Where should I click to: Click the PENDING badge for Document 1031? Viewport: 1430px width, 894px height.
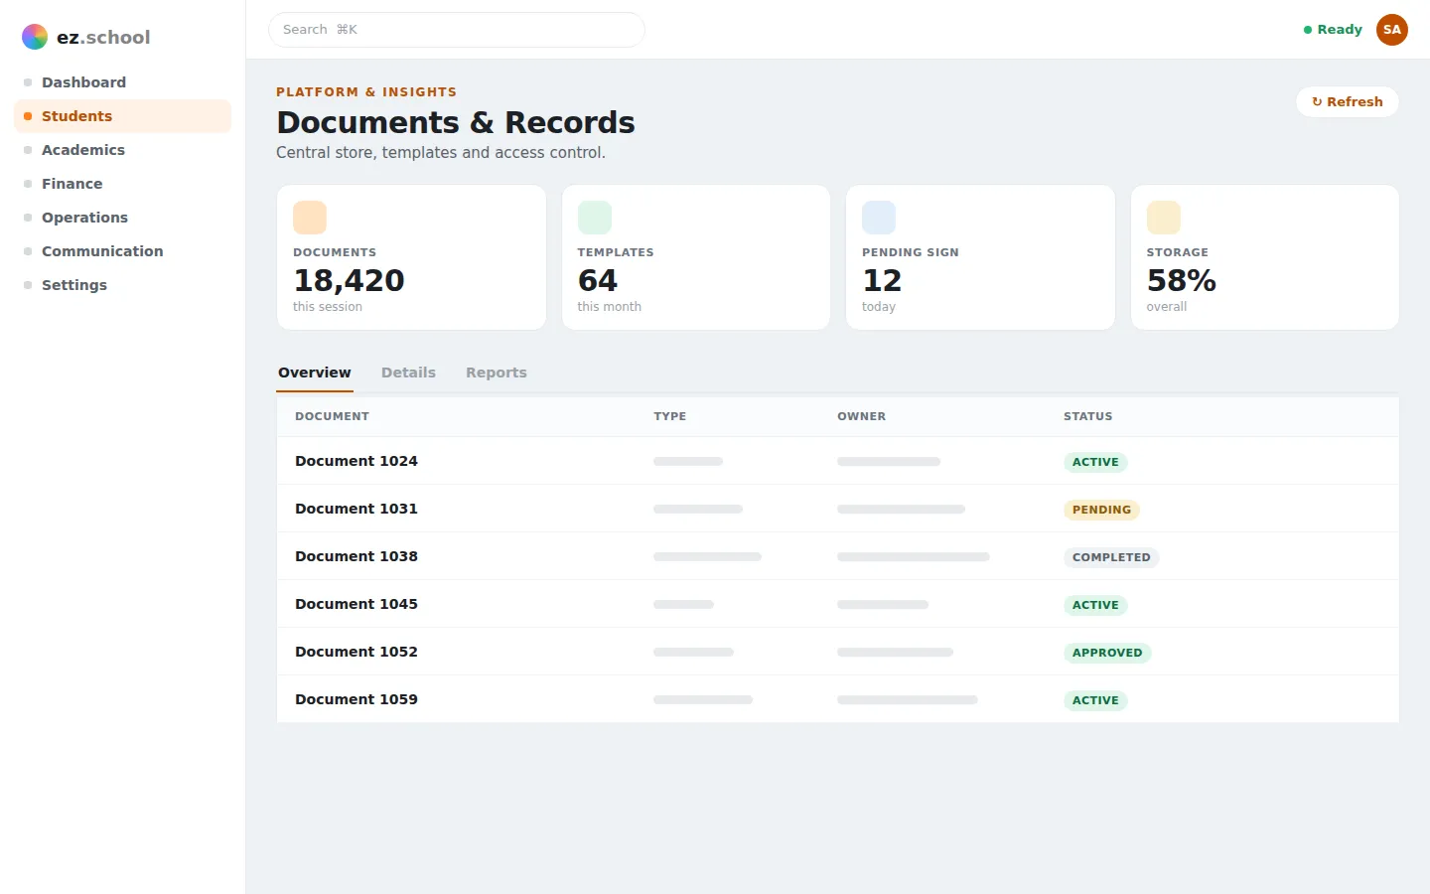1101,510
